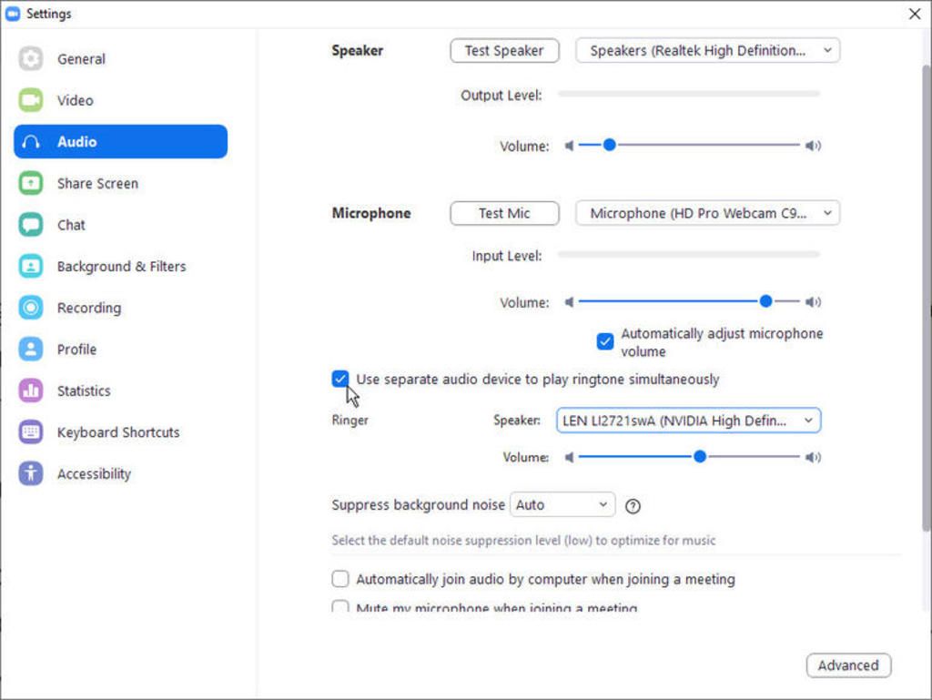932x700 pixels.
Task: Open Video settings via camera icon
Action: pyautogui.click(x=30, y=100)
